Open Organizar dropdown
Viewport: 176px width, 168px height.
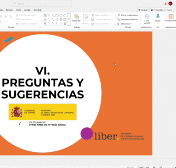76,19
